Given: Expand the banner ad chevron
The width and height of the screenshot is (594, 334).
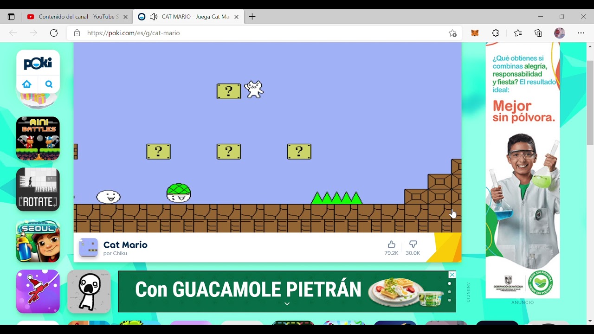Looking at the screenshot, I should (x=287, y=304).
